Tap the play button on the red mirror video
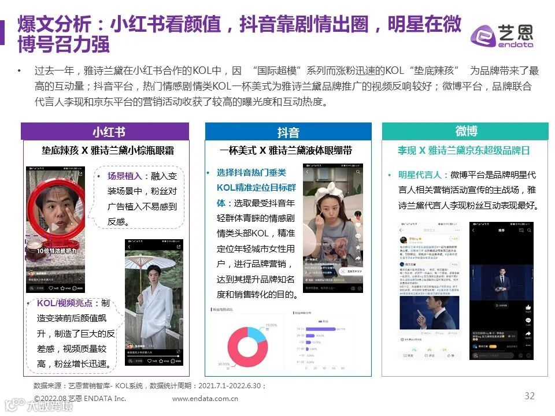555x416 pixels. tap(55, 226)
